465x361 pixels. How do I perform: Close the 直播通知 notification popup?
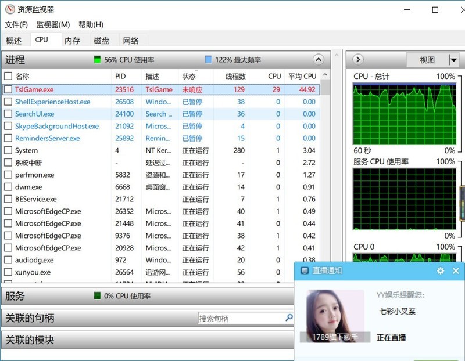(x=456, y=271)
